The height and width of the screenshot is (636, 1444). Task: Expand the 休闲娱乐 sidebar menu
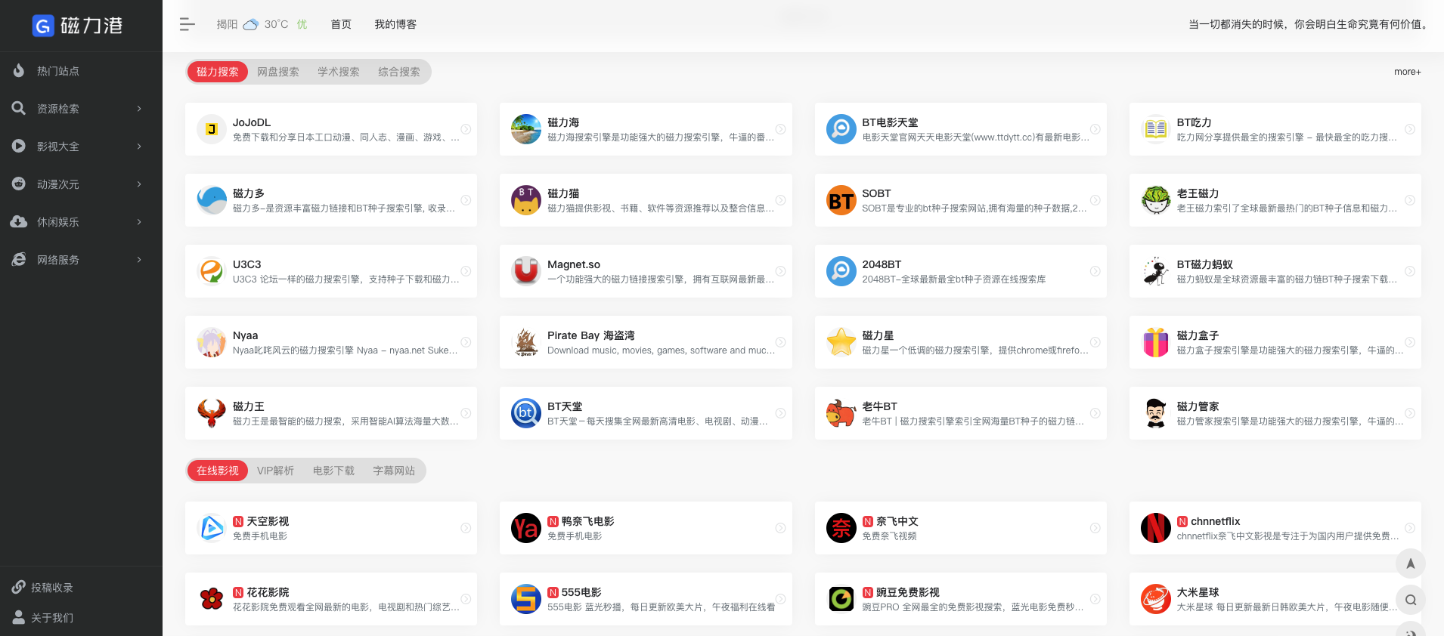pos(81,222)
